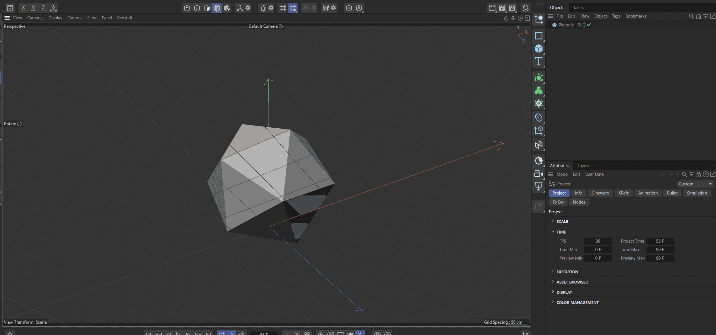
Task: Click the green Cloner MoGraph icon
Action: [x=538, y=91]
